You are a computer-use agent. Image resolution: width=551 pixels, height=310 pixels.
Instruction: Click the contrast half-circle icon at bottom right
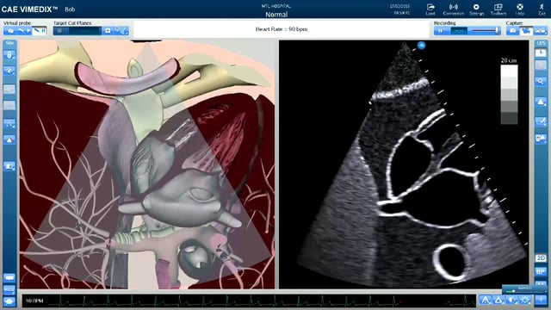coord(511,301)
